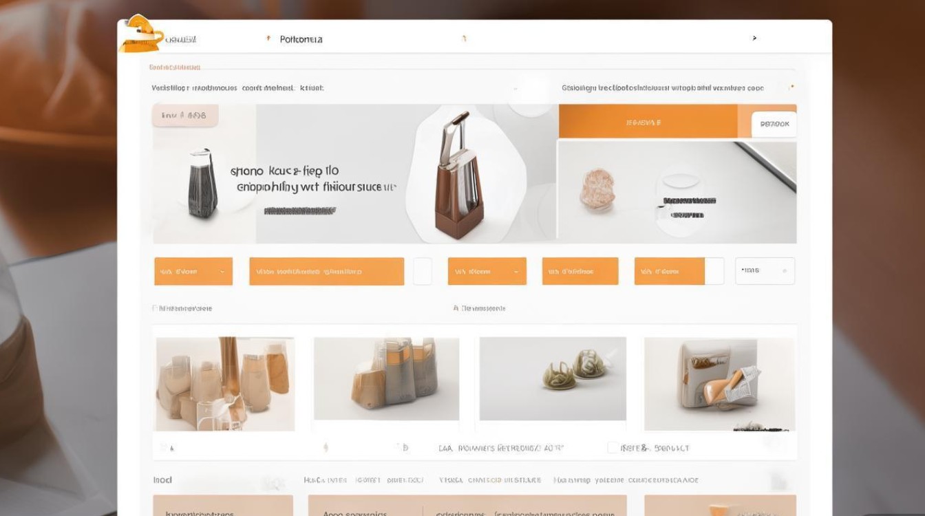Click the tiny icon inside the white filter field
The width and height of the screenshot is (925, 516).
[x=785, y=271]
